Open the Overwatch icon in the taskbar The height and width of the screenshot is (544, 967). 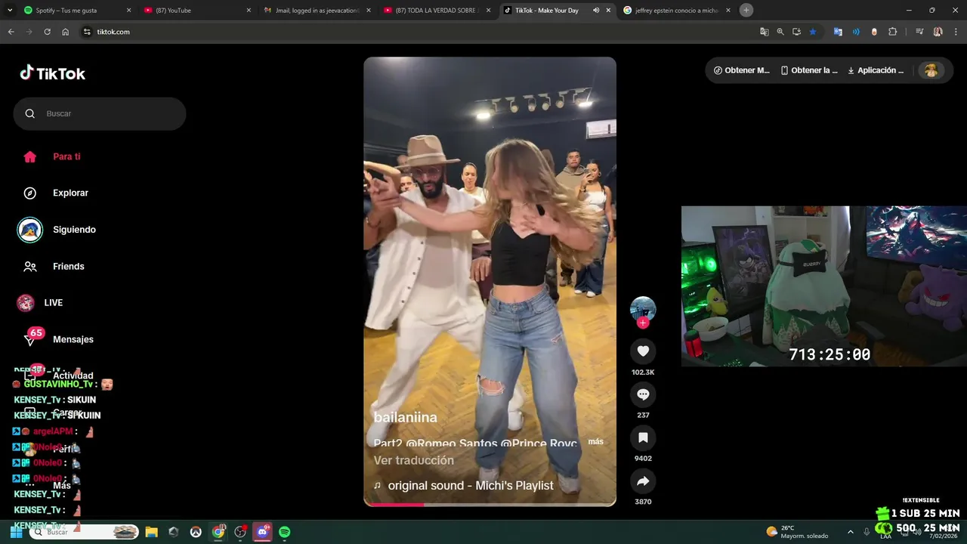pos(196,532)
